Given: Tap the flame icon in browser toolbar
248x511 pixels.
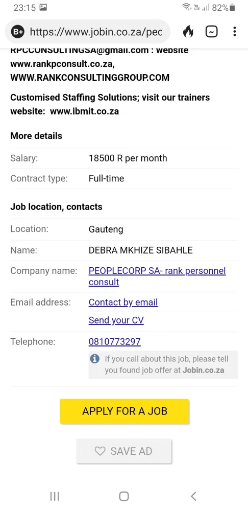Looking at the screenshot, I should (188, 32).
